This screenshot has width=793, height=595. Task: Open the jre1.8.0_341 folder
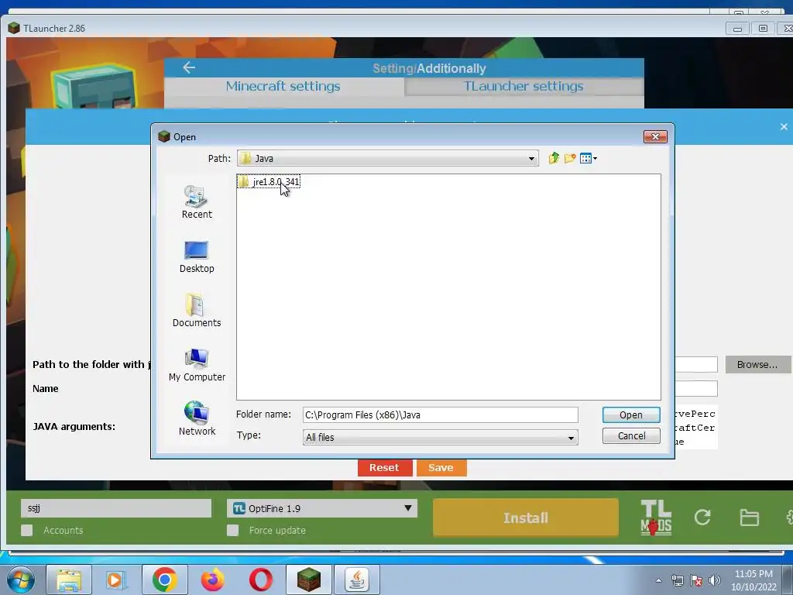(x=269, y=181)
